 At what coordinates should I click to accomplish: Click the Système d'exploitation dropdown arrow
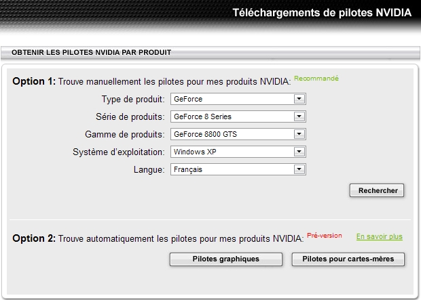tap(298, 152)
